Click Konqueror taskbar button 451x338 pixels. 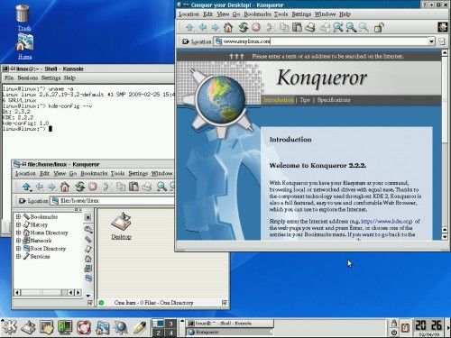(x=230, y=332)
